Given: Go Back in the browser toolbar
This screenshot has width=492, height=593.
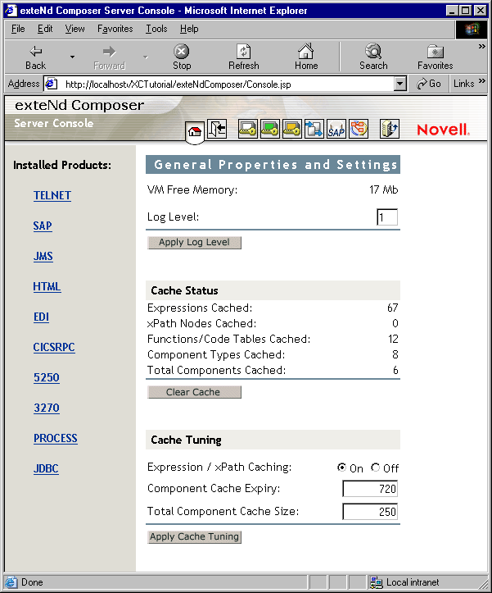Looking at the screenshot, I should coord(36,57).
